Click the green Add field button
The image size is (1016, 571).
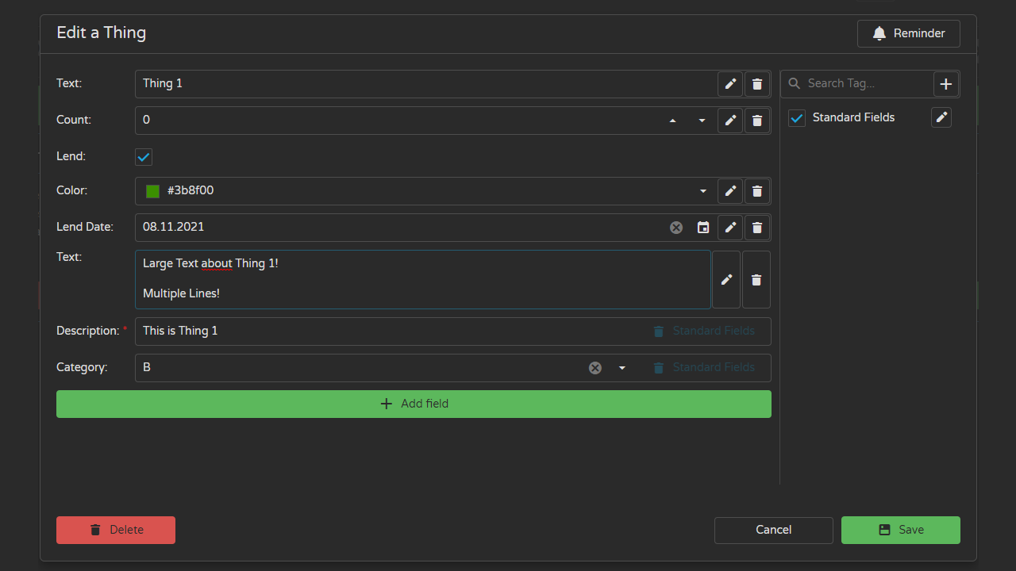coord(414,404)
